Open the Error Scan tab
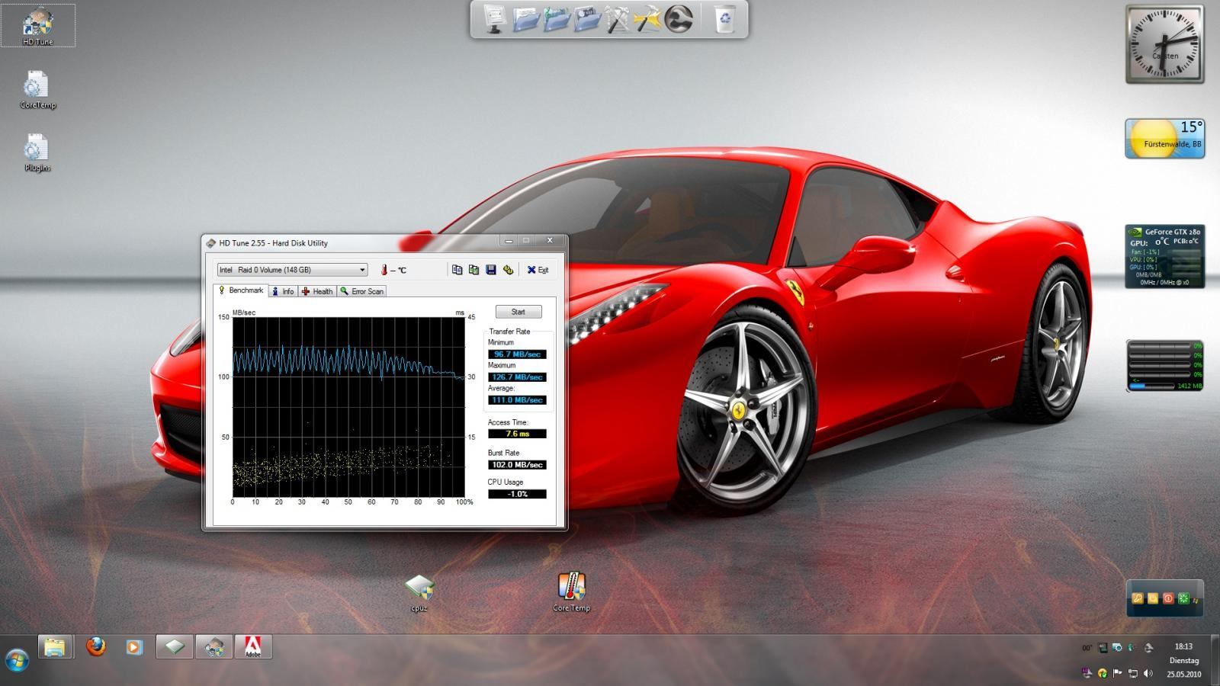Screen dimensions: 1220x686 click(x=362, y=291)
